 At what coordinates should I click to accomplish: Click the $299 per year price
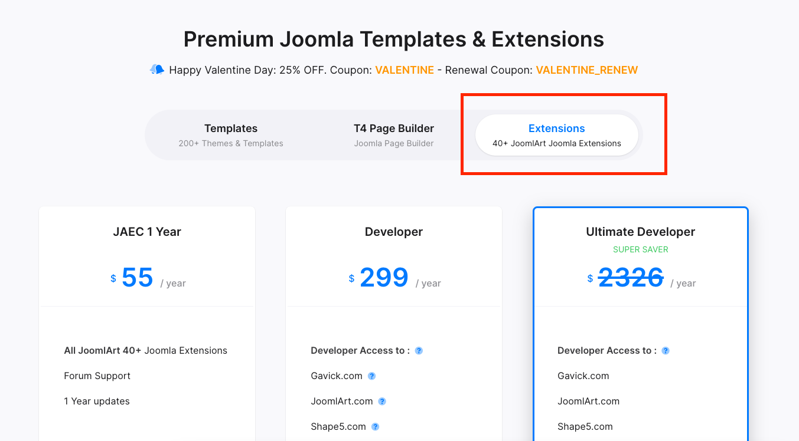point(384,278)
